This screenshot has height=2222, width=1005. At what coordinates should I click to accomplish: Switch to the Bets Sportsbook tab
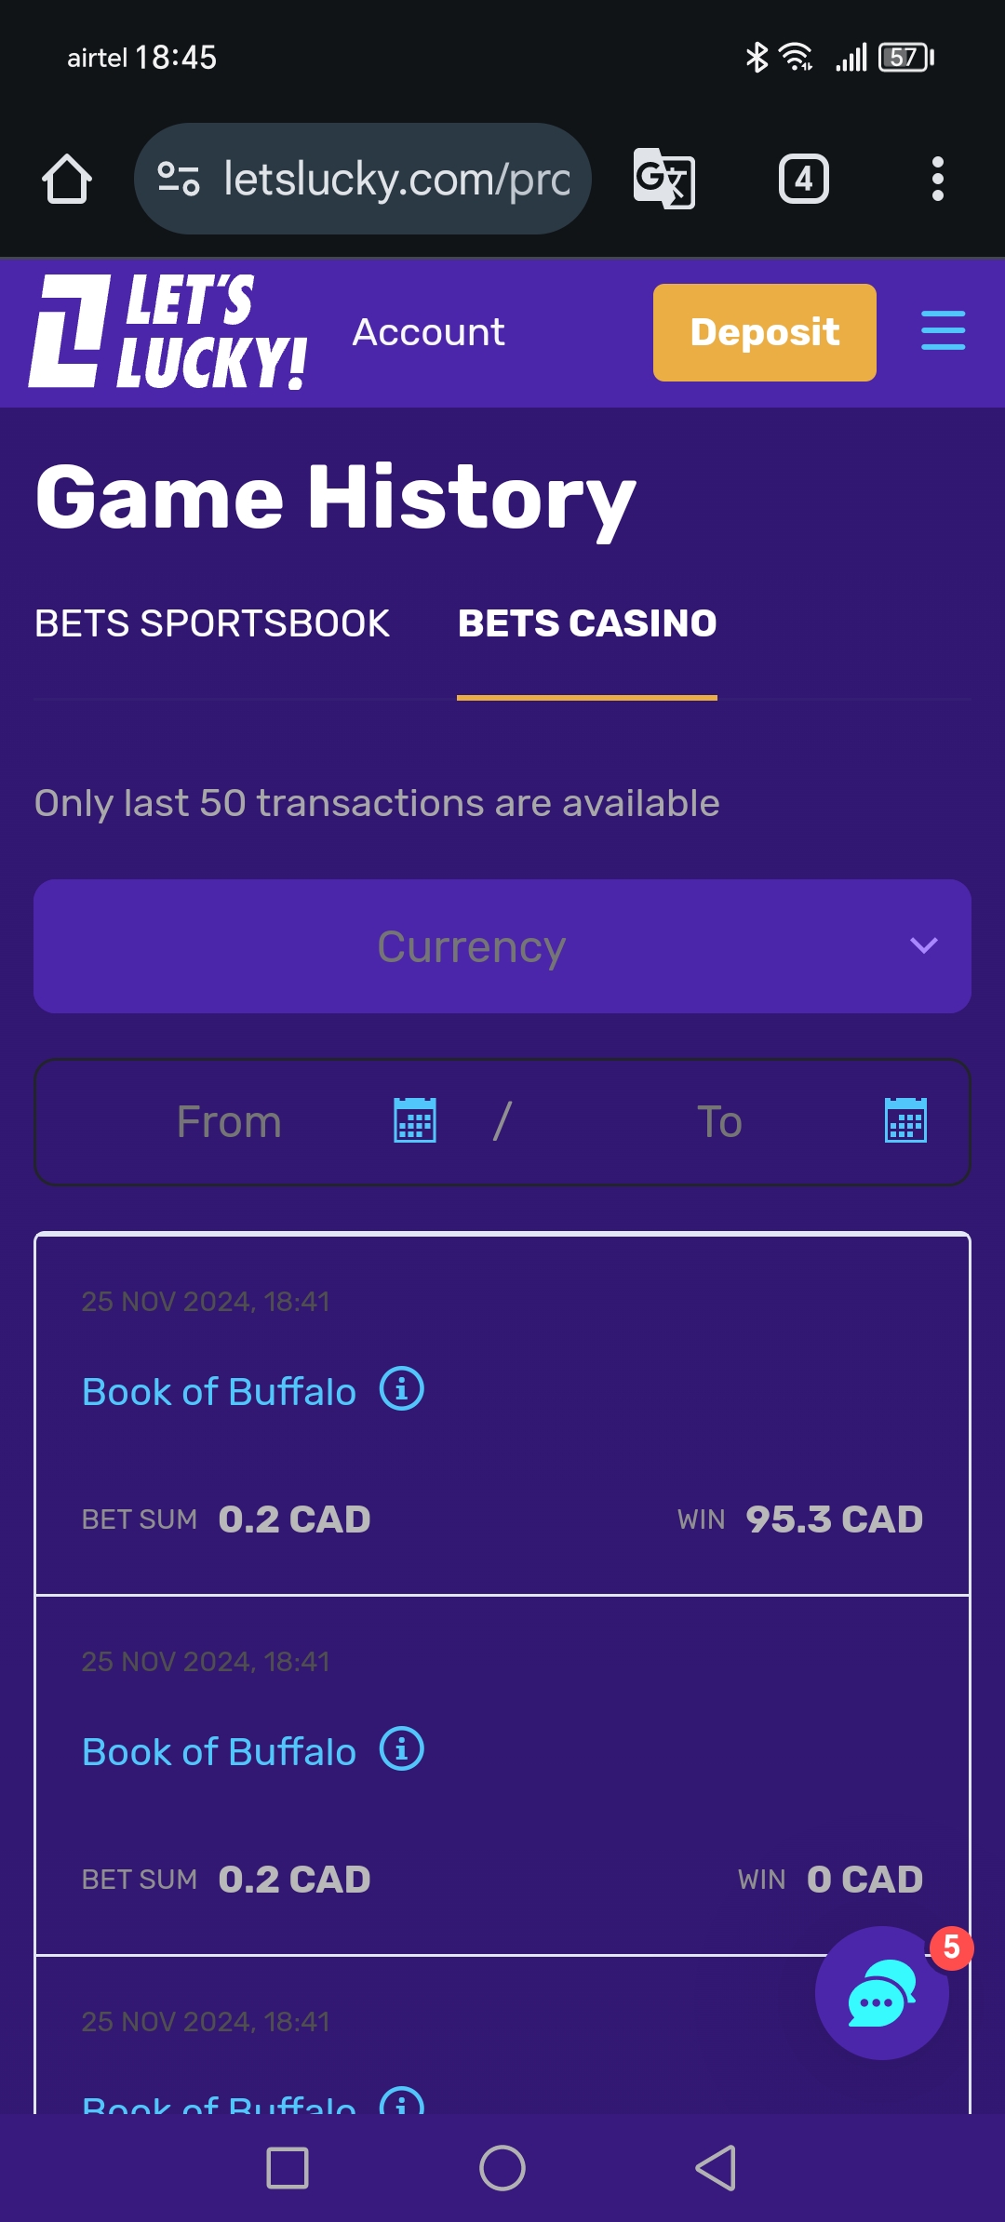212,623
